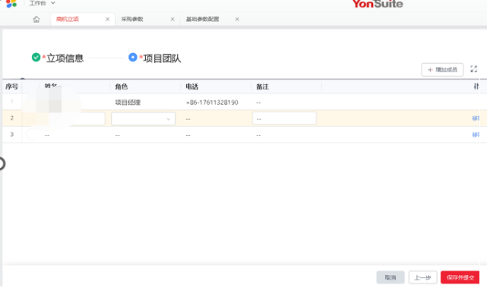Click the name input in row 2
487x291 pixels.
coord(73,119)
